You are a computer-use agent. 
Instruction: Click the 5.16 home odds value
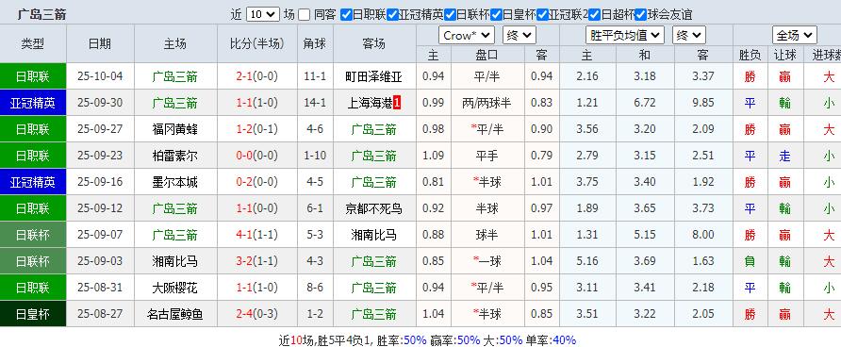pyautogui.click(x=587, y=261)
